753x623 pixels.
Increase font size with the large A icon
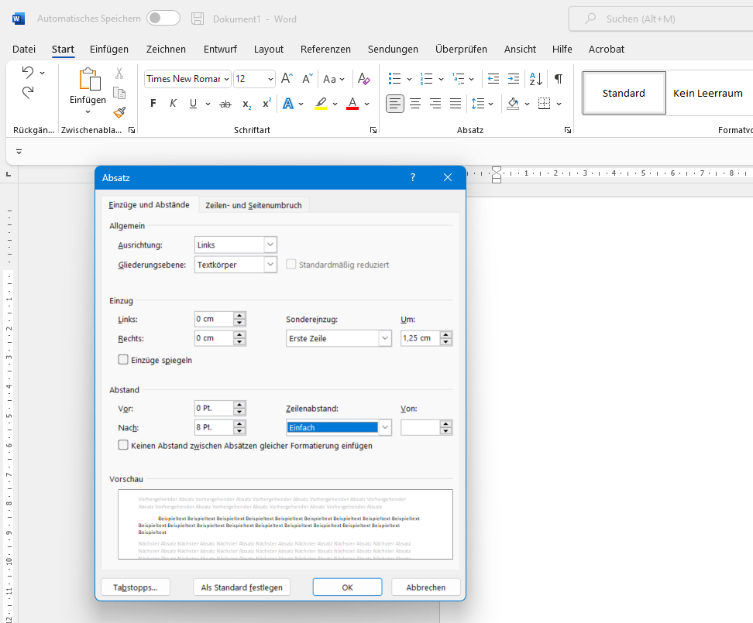pos(287,78)
